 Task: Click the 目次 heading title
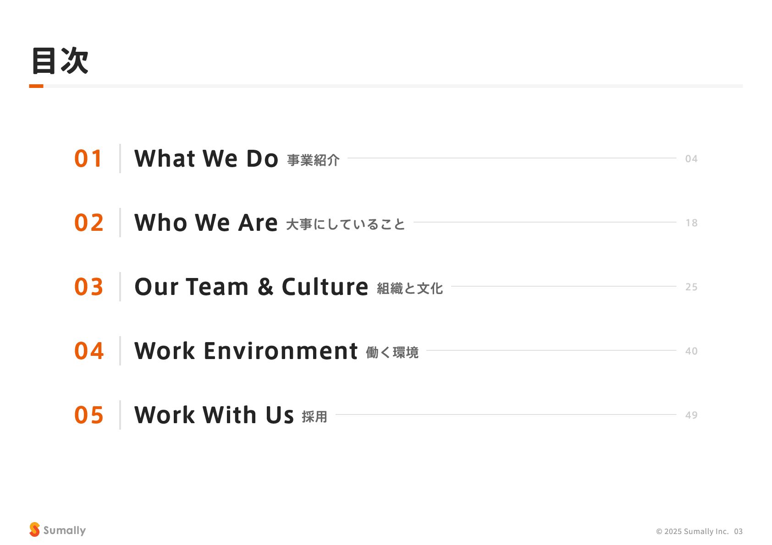60,60
